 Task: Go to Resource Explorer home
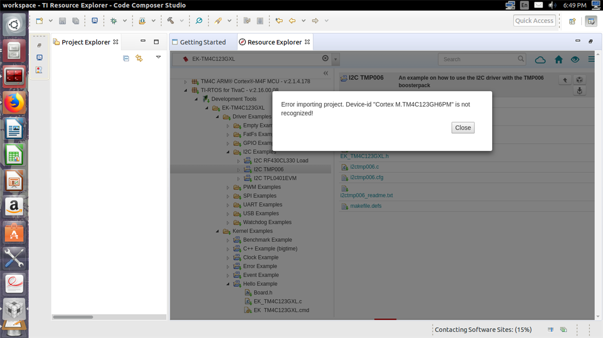[558, 60]
